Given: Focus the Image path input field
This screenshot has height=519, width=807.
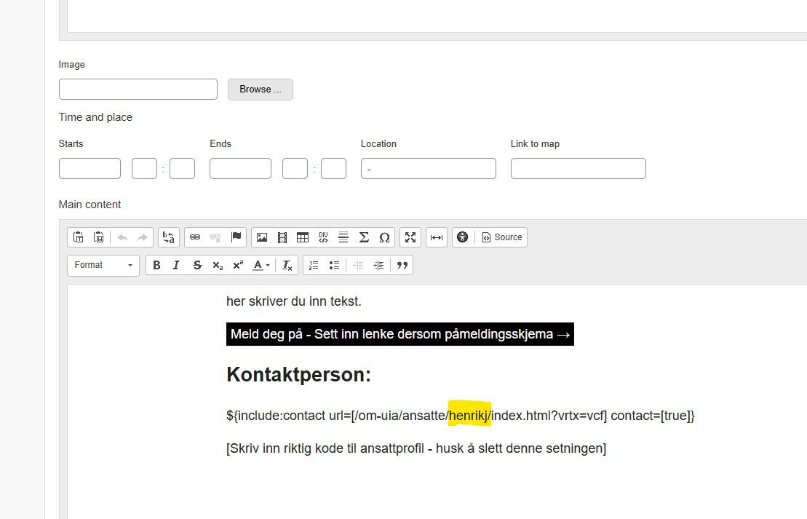Looking at the screenshot, I should pyautogui.click(x=138, y=89).
